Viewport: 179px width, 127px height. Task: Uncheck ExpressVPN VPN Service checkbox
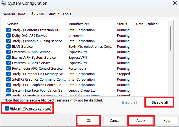(x=9, y=63)
